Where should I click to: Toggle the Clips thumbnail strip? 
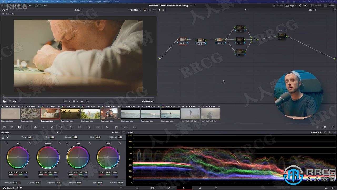[290, 6]
